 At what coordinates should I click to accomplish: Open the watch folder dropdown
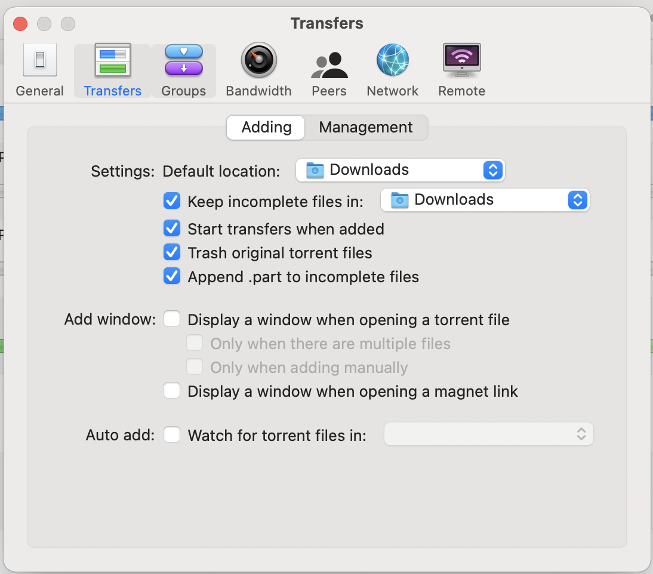pos(489,434)
